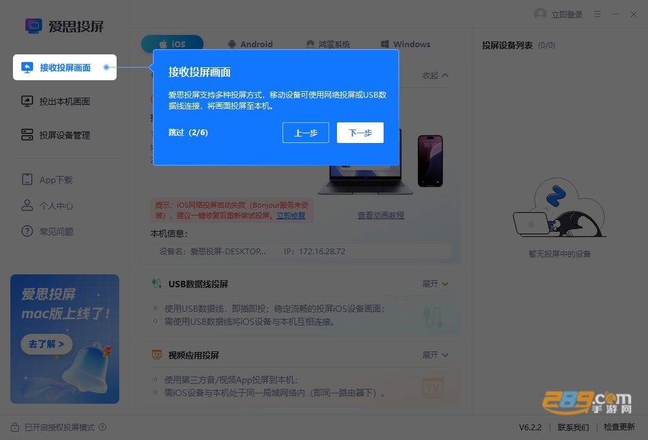
Task: Click the Android robot icon
Action: [x=232, y=44]
